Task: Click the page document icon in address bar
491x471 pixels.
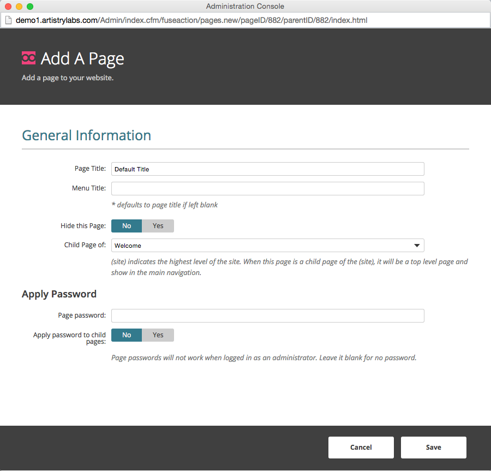Action: pyautogui.click(x=8, y=20)
